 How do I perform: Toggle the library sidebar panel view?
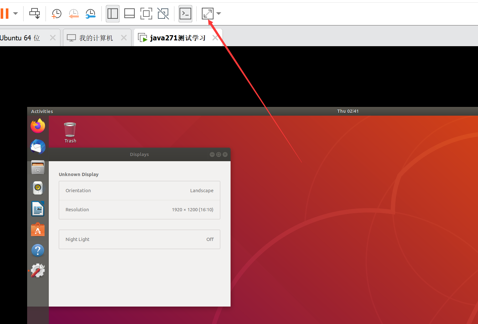[x=113, y=14]
